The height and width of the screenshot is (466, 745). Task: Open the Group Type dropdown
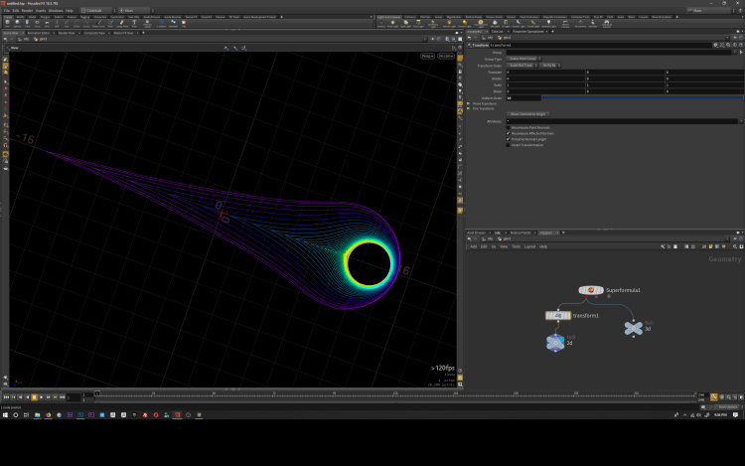coord(523,59)
